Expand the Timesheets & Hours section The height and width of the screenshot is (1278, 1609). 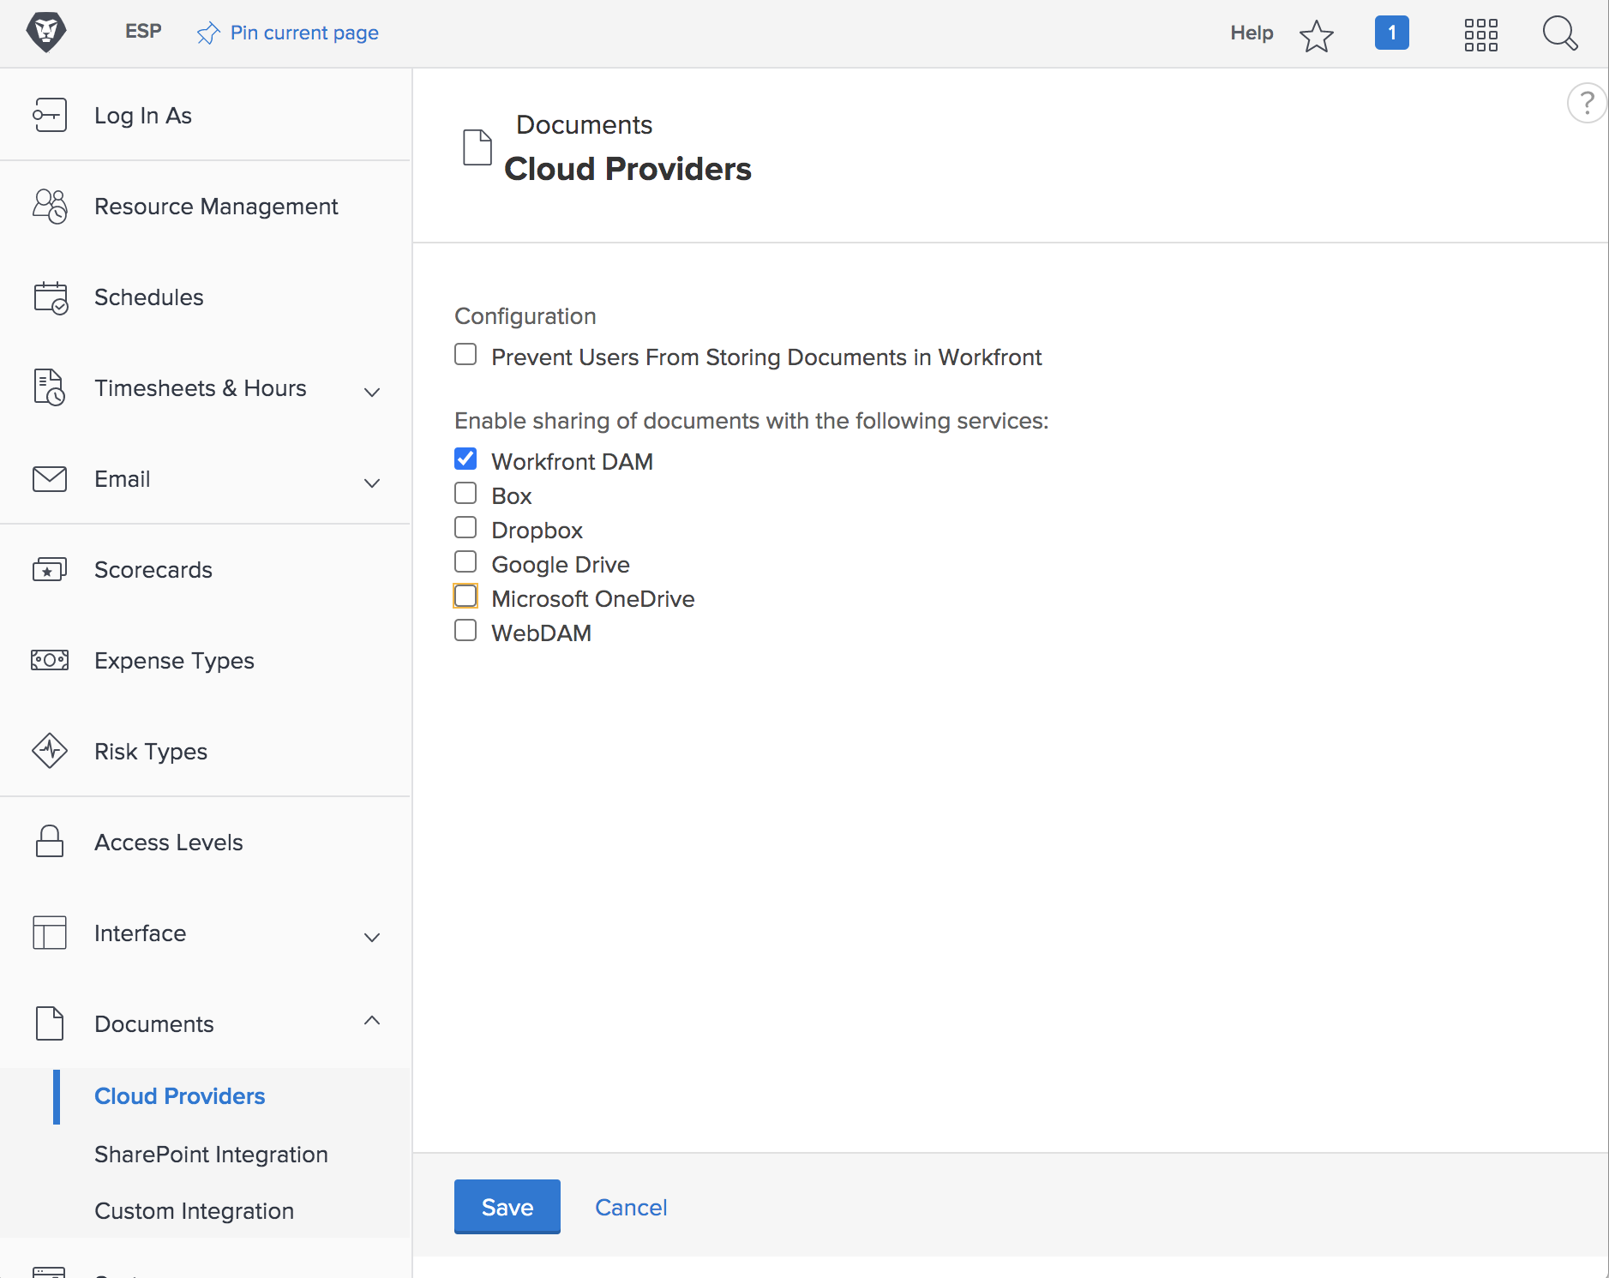[371, 392]
